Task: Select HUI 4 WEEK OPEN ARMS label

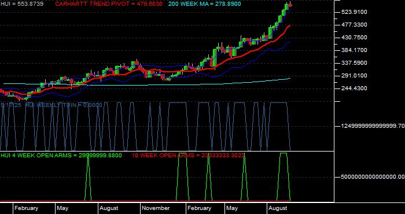Action: click(61, 155)
